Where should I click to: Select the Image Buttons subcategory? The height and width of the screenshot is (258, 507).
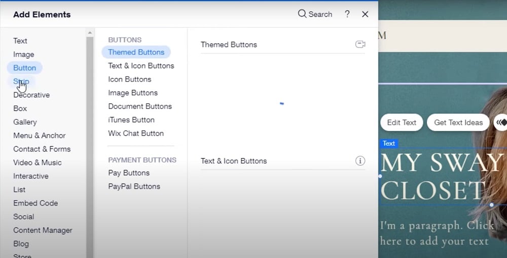tap(133, 93)
